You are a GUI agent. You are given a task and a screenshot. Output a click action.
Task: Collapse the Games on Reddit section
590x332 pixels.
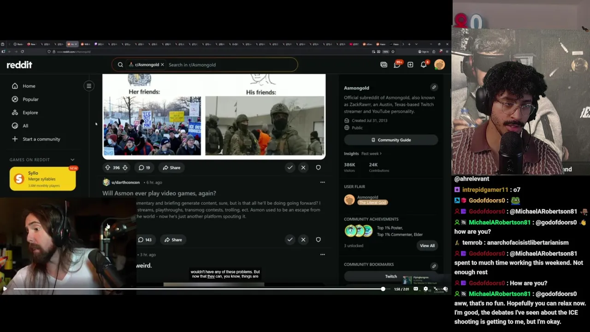72,160
